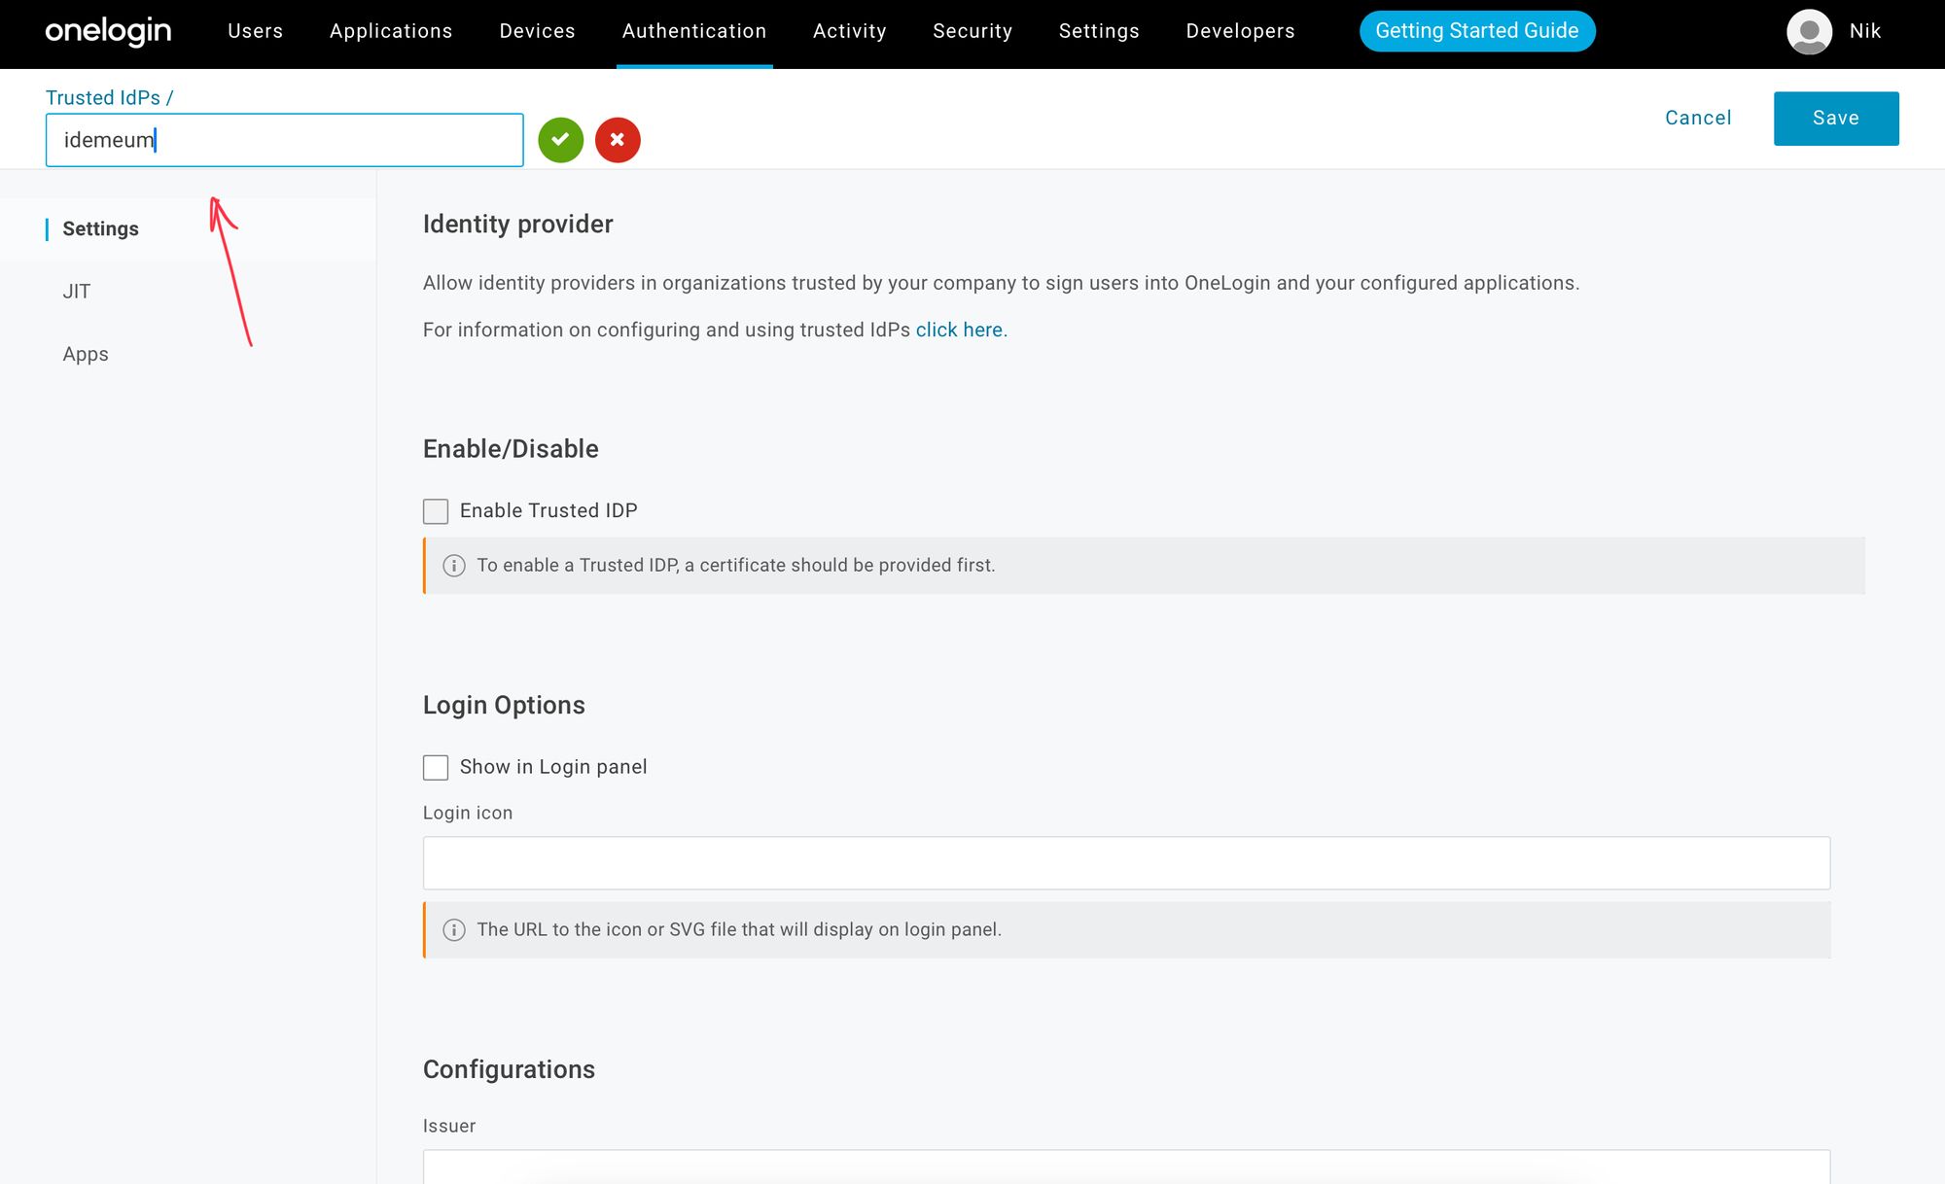Viewport: 1945px width, 1184px height.
Task: Click 'Configurations' heading
Action: click(x=509, y=1070)
